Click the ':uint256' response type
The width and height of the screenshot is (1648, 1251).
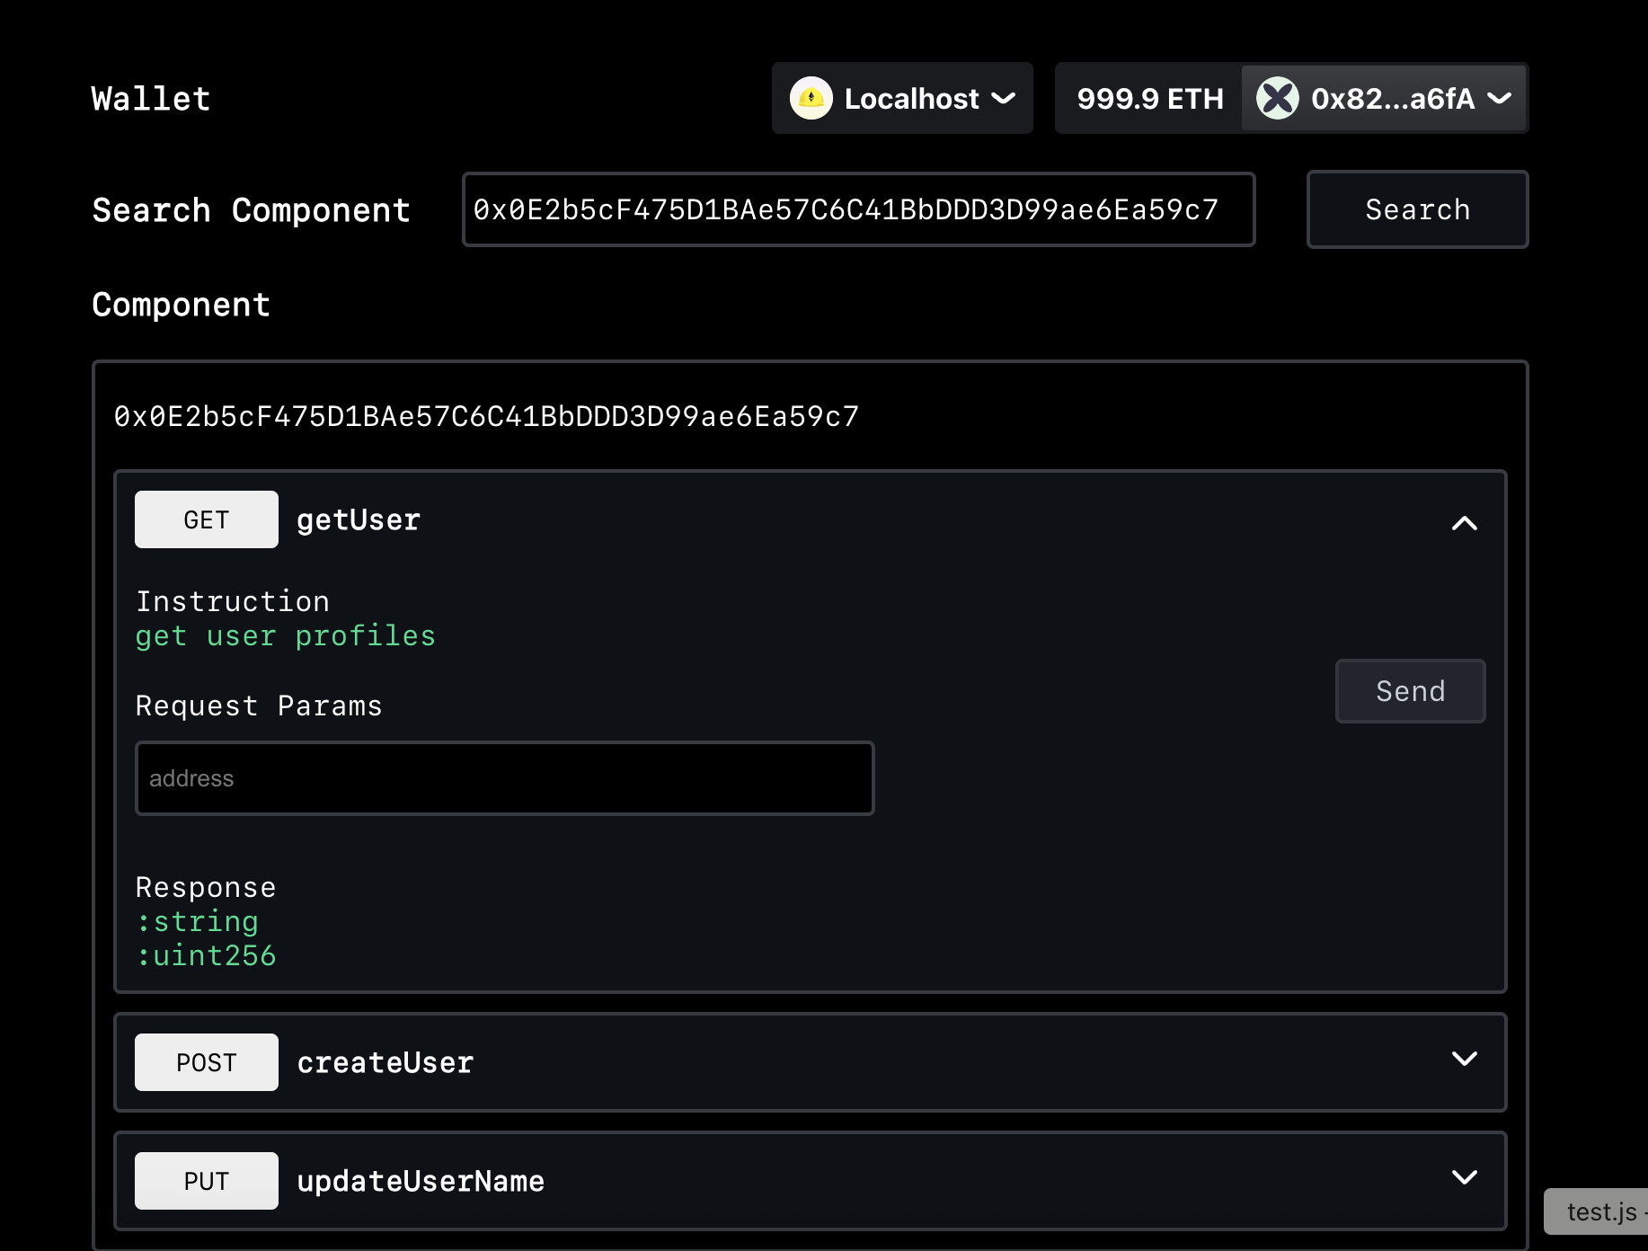tap(206, 955)
